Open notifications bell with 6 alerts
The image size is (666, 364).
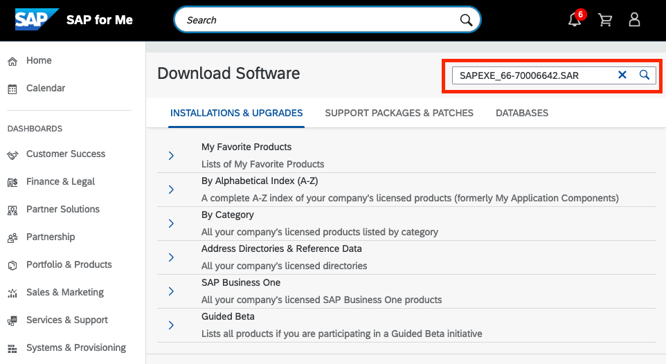(575, 19)
